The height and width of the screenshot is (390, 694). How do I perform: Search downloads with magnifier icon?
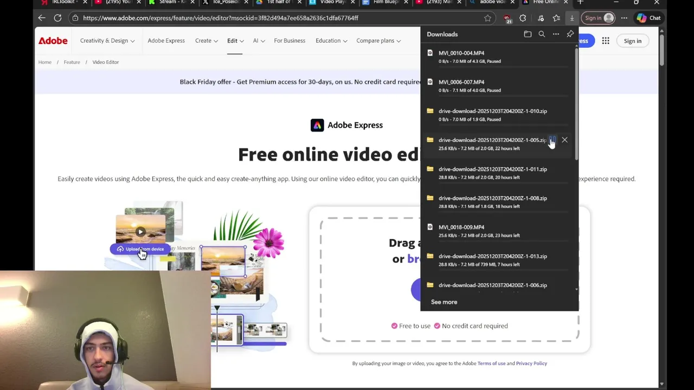tap(542, 34)
